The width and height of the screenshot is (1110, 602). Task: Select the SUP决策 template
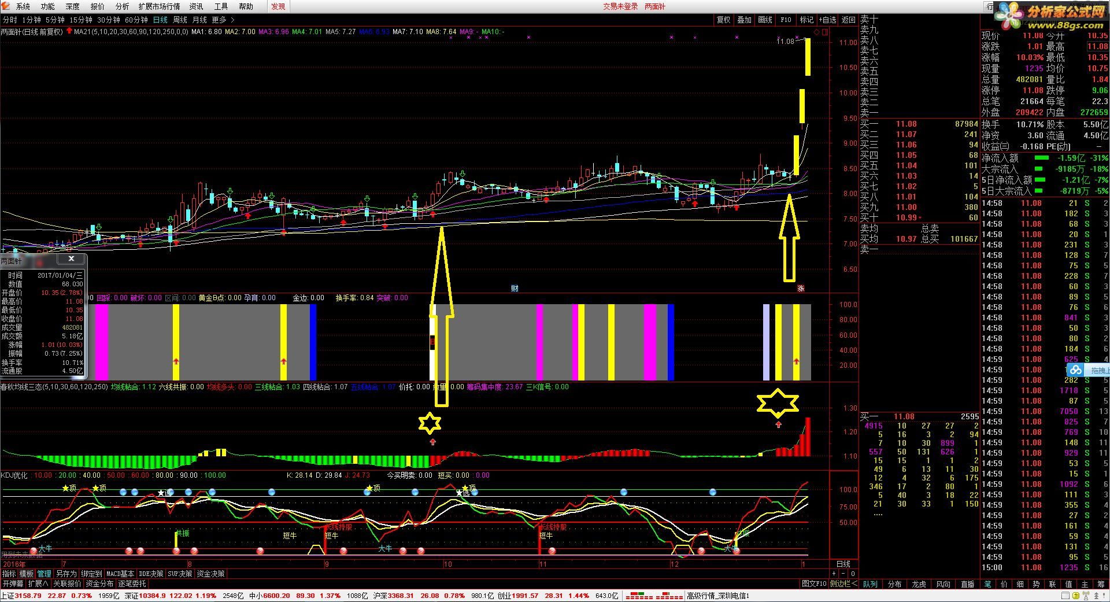(180, 574)
